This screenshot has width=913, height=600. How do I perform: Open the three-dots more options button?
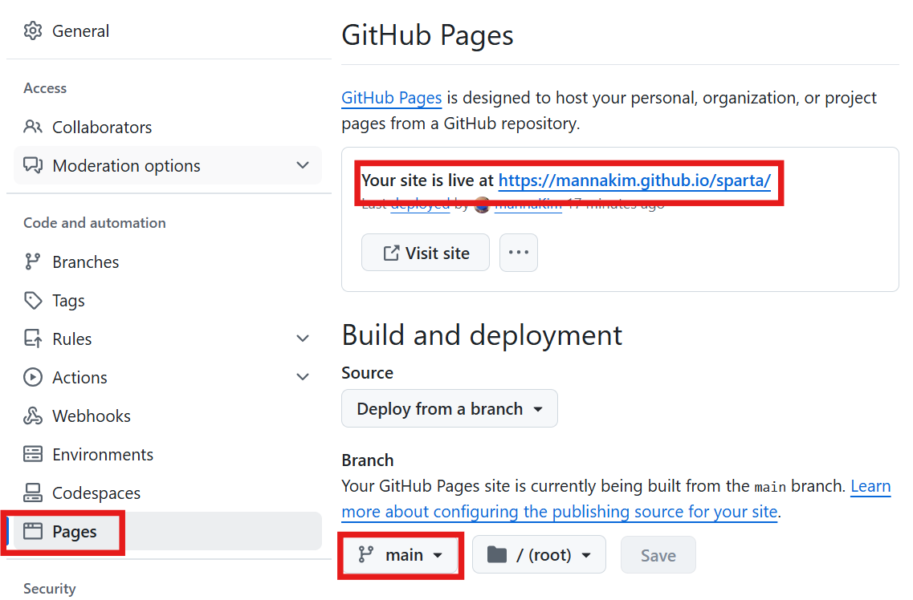[x=518, y=253]
